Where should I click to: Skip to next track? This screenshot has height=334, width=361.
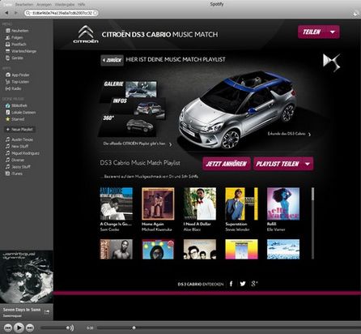(x=30, y=328)
